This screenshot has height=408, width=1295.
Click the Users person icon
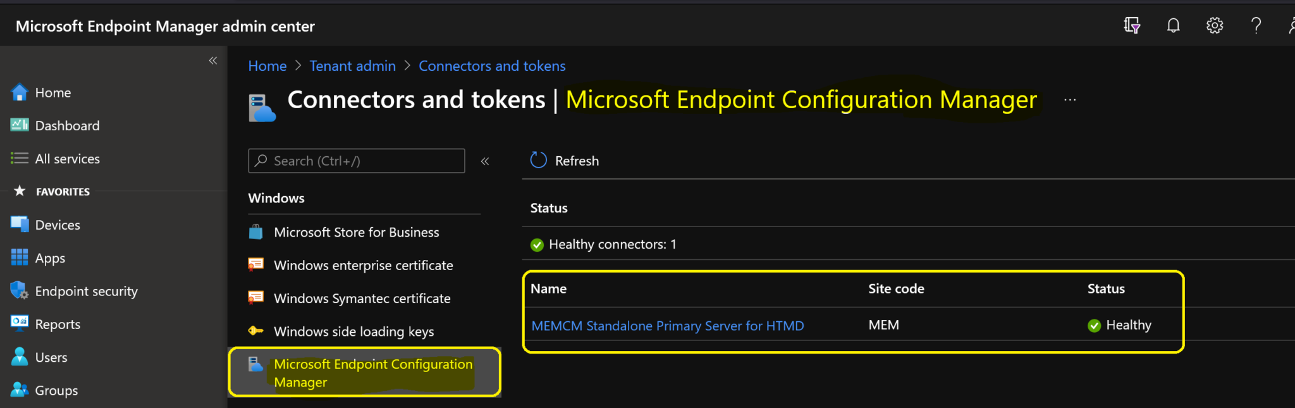(20, 357)
